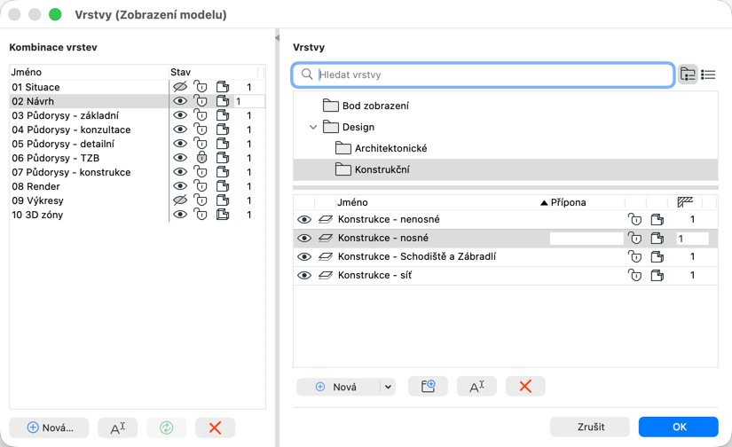The width and height of the screenshot is (732, 447).
Task: Select the Konstrukce - síť layer name
Action: [374, 275]
